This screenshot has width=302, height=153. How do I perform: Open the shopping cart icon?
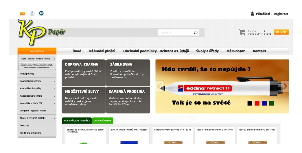click(242, 32)
